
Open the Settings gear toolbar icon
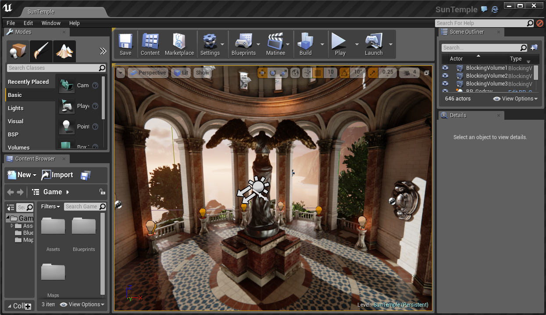coord(210,44)
